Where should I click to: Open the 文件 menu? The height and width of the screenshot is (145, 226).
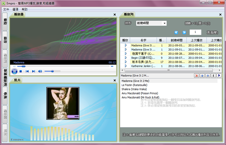tap(6, 9)
